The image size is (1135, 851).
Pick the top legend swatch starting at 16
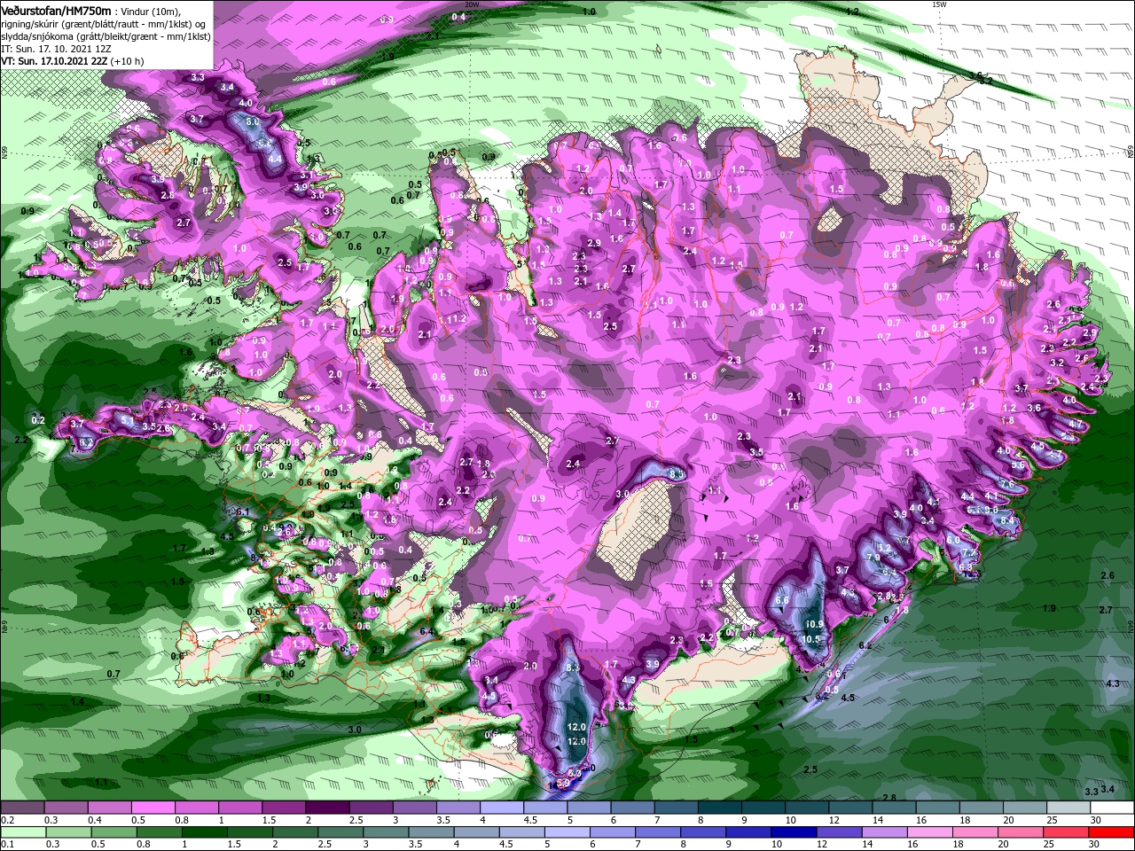(937, 808)
